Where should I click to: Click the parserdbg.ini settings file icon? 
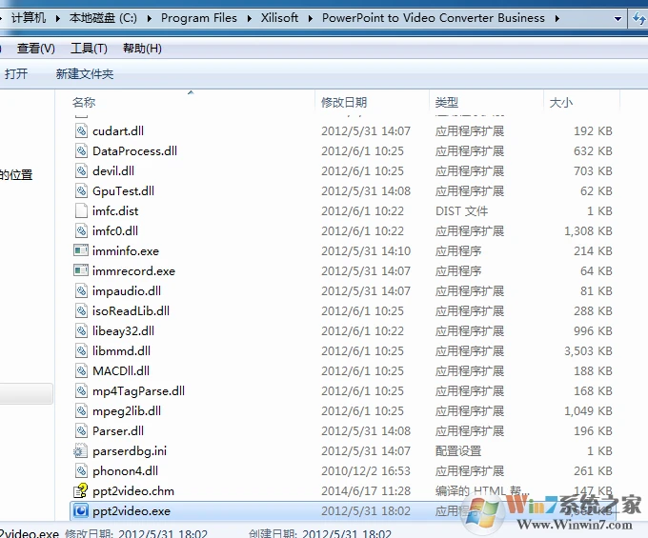81,451
